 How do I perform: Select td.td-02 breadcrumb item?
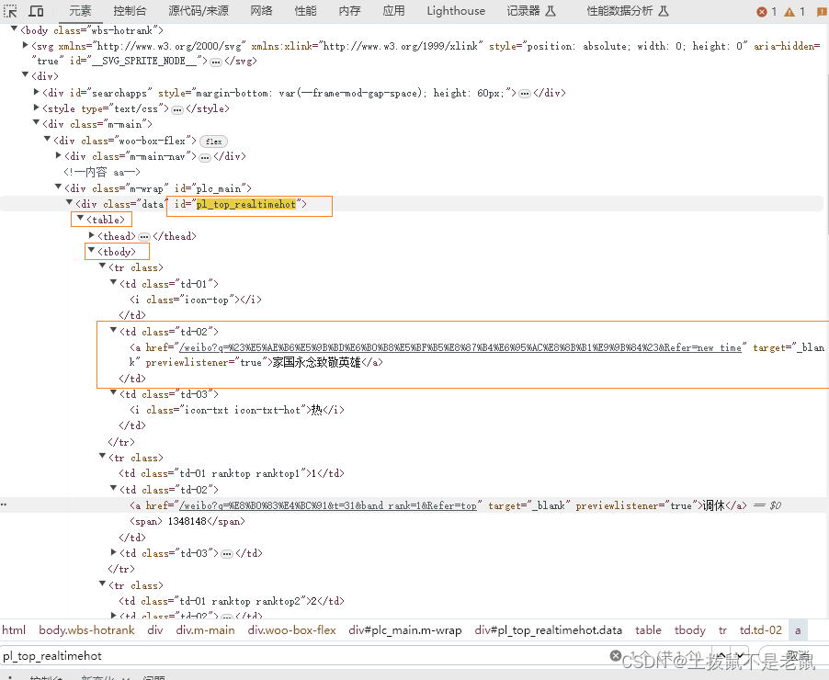click(x=760, y=630)
